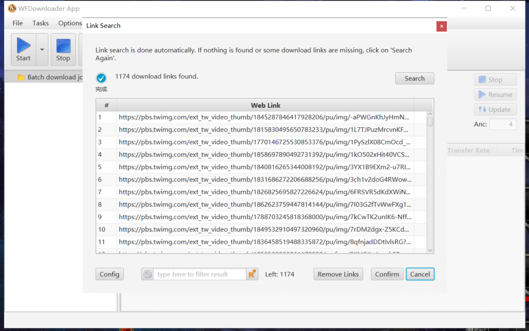Click the WFDownloader App logo icon

tap(12, 8)
